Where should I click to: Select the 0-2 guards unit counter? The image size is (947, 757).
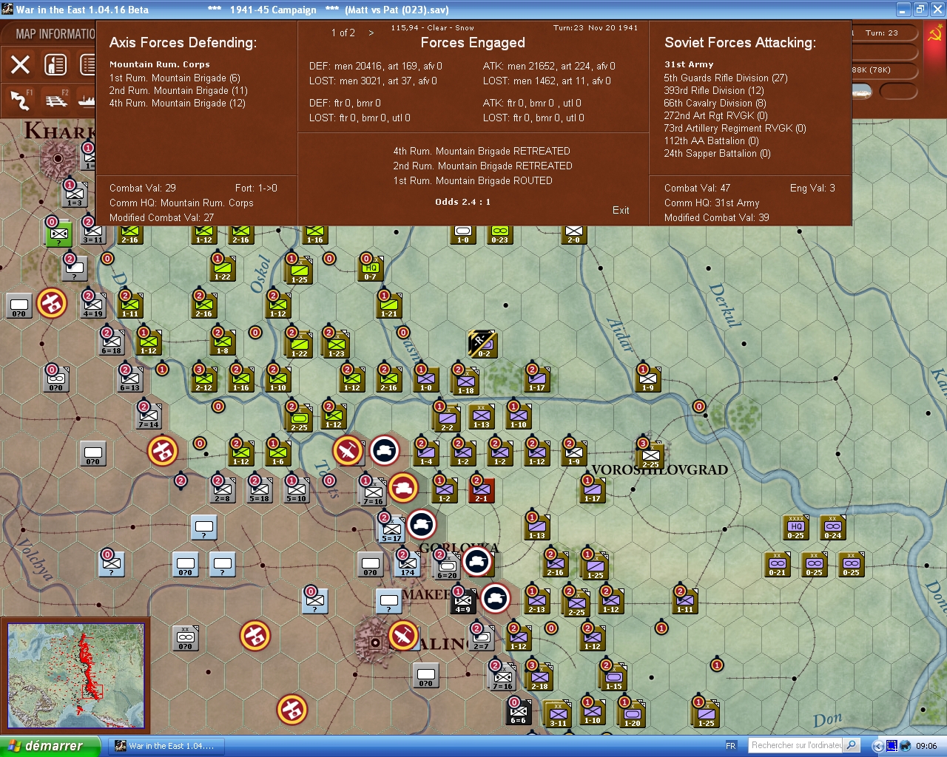[x=482, y=344]
